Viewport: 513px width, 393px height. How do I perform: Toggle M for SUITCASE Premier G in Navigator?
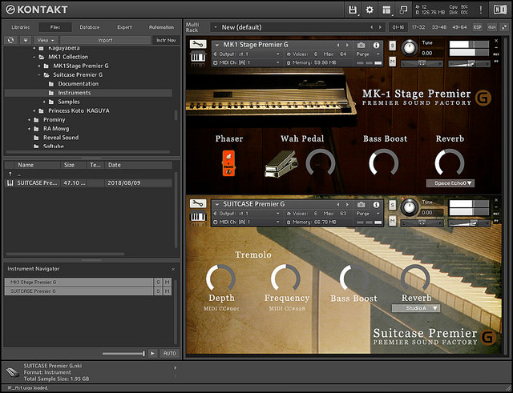[x=168, y=291]
